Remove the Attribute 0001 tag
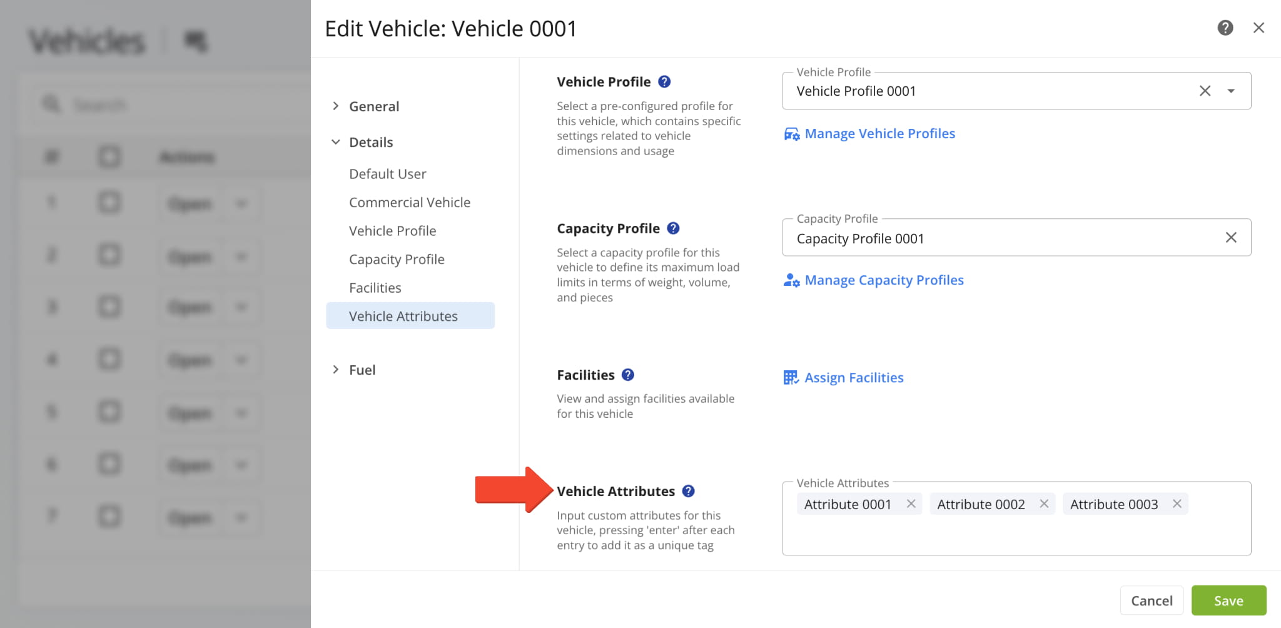 pos(911,504)
